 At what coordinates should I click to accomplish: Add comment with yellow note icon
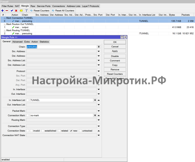click(x=21, y=11)
